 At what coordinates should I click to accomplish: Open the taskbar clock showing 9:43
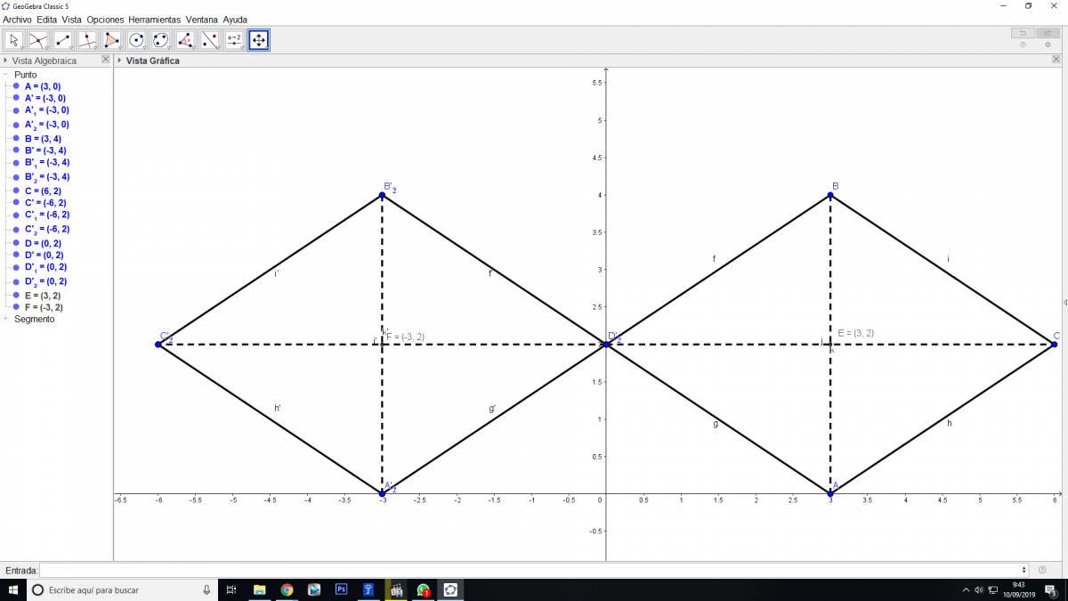coord(1018,589)
